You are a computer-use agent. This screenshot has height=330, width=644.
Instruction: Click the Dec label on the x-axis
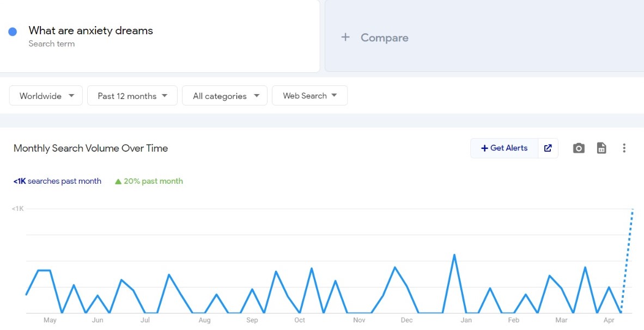(x=406, y=321)
